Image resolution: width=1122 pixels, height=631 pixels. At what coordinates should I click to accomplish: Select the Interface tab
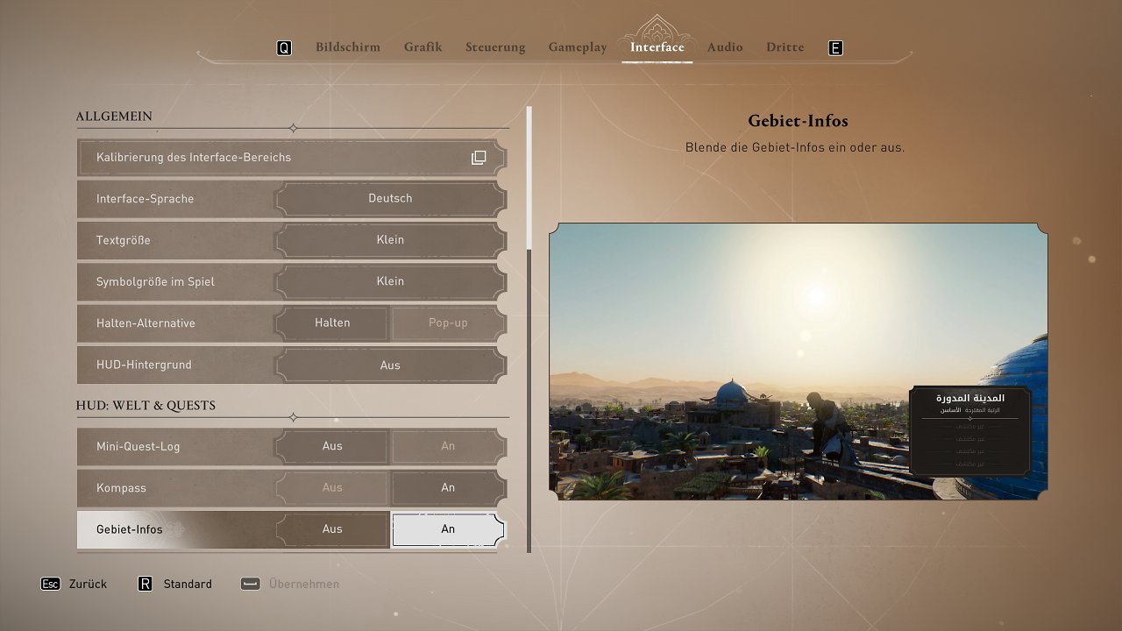point(657,47)
